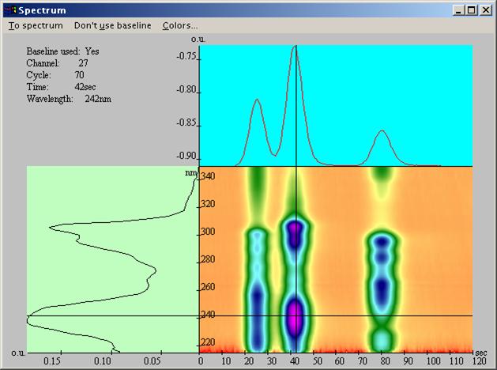Click the 0.15 spectrum axis label
Image resolution: width=497 pixels, height=370 pixels.
pos(51,361)
